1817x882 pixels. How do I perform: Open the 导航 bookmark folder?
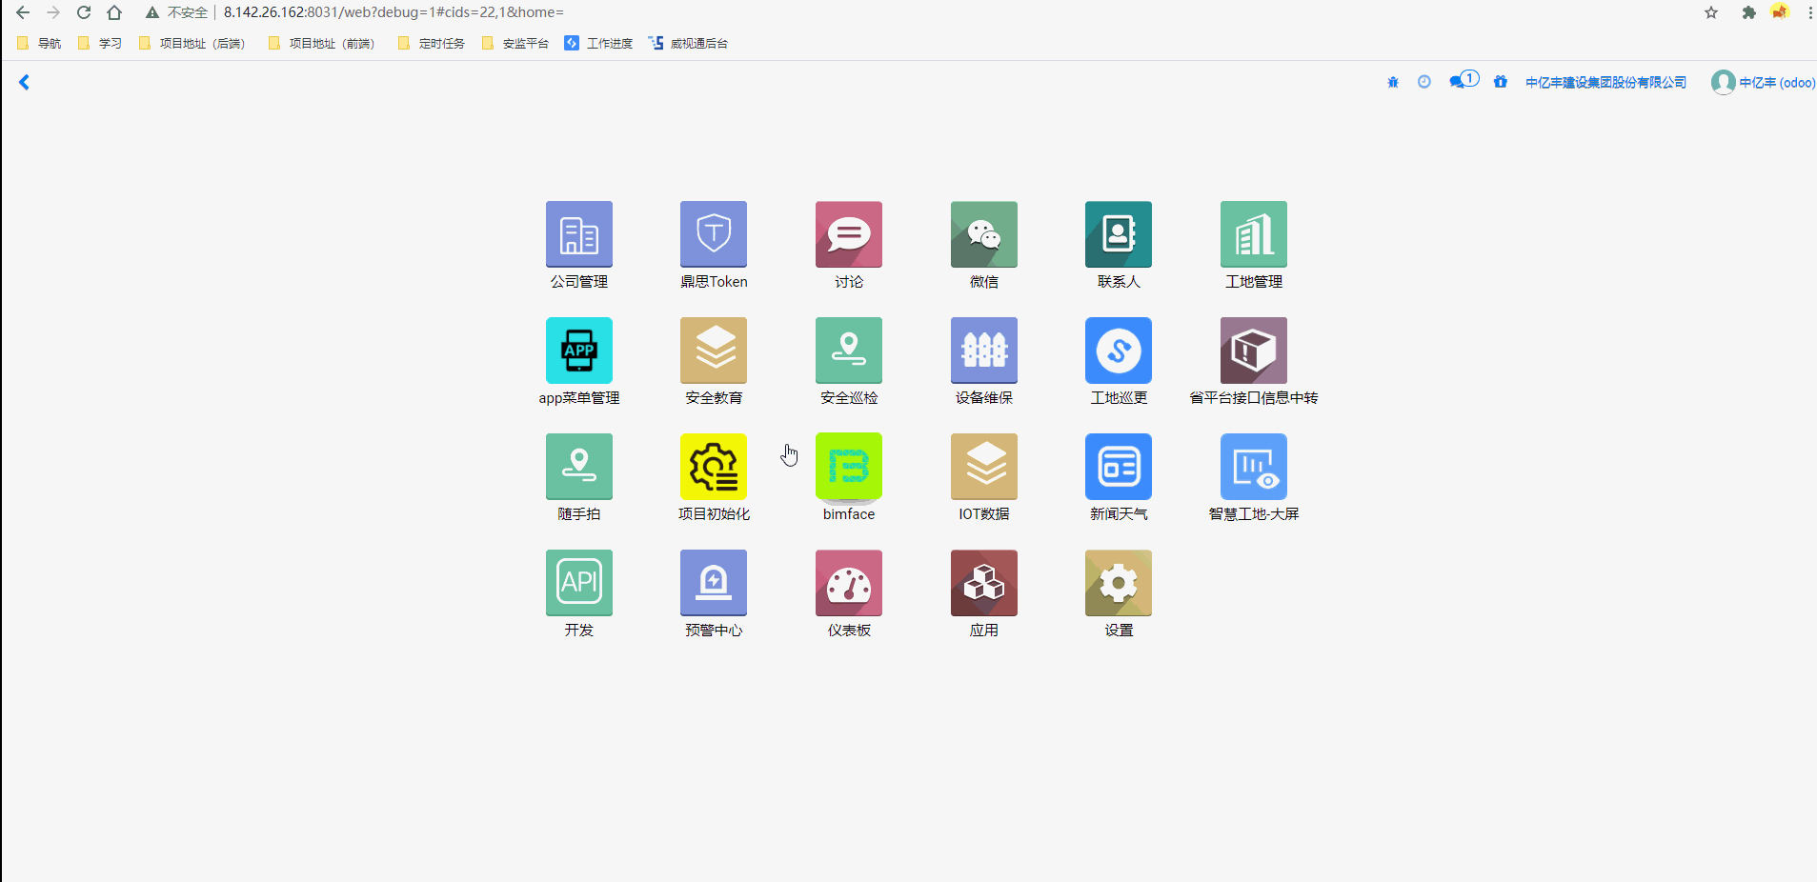click(40, 43)
